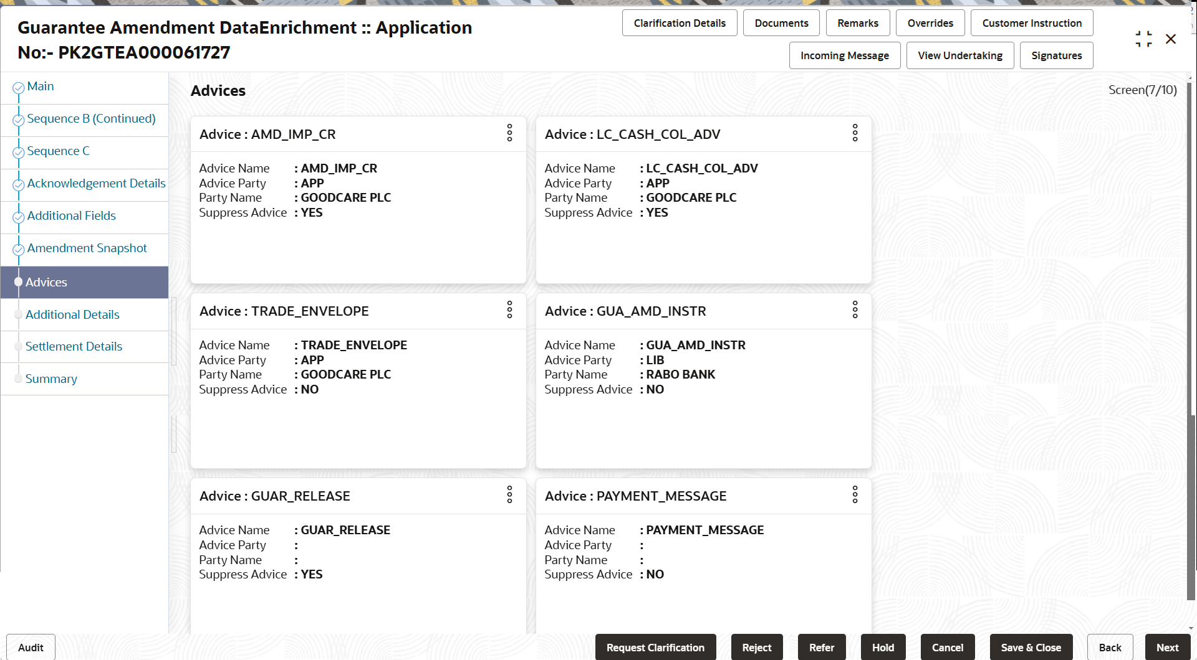Click the Refer button
The width and height of the screenshot is (1197, 660).
[x=822, y=648]
